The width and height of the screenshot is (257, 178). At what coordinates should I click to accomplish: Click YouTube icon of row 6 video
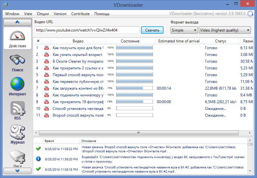coord(47,82)
